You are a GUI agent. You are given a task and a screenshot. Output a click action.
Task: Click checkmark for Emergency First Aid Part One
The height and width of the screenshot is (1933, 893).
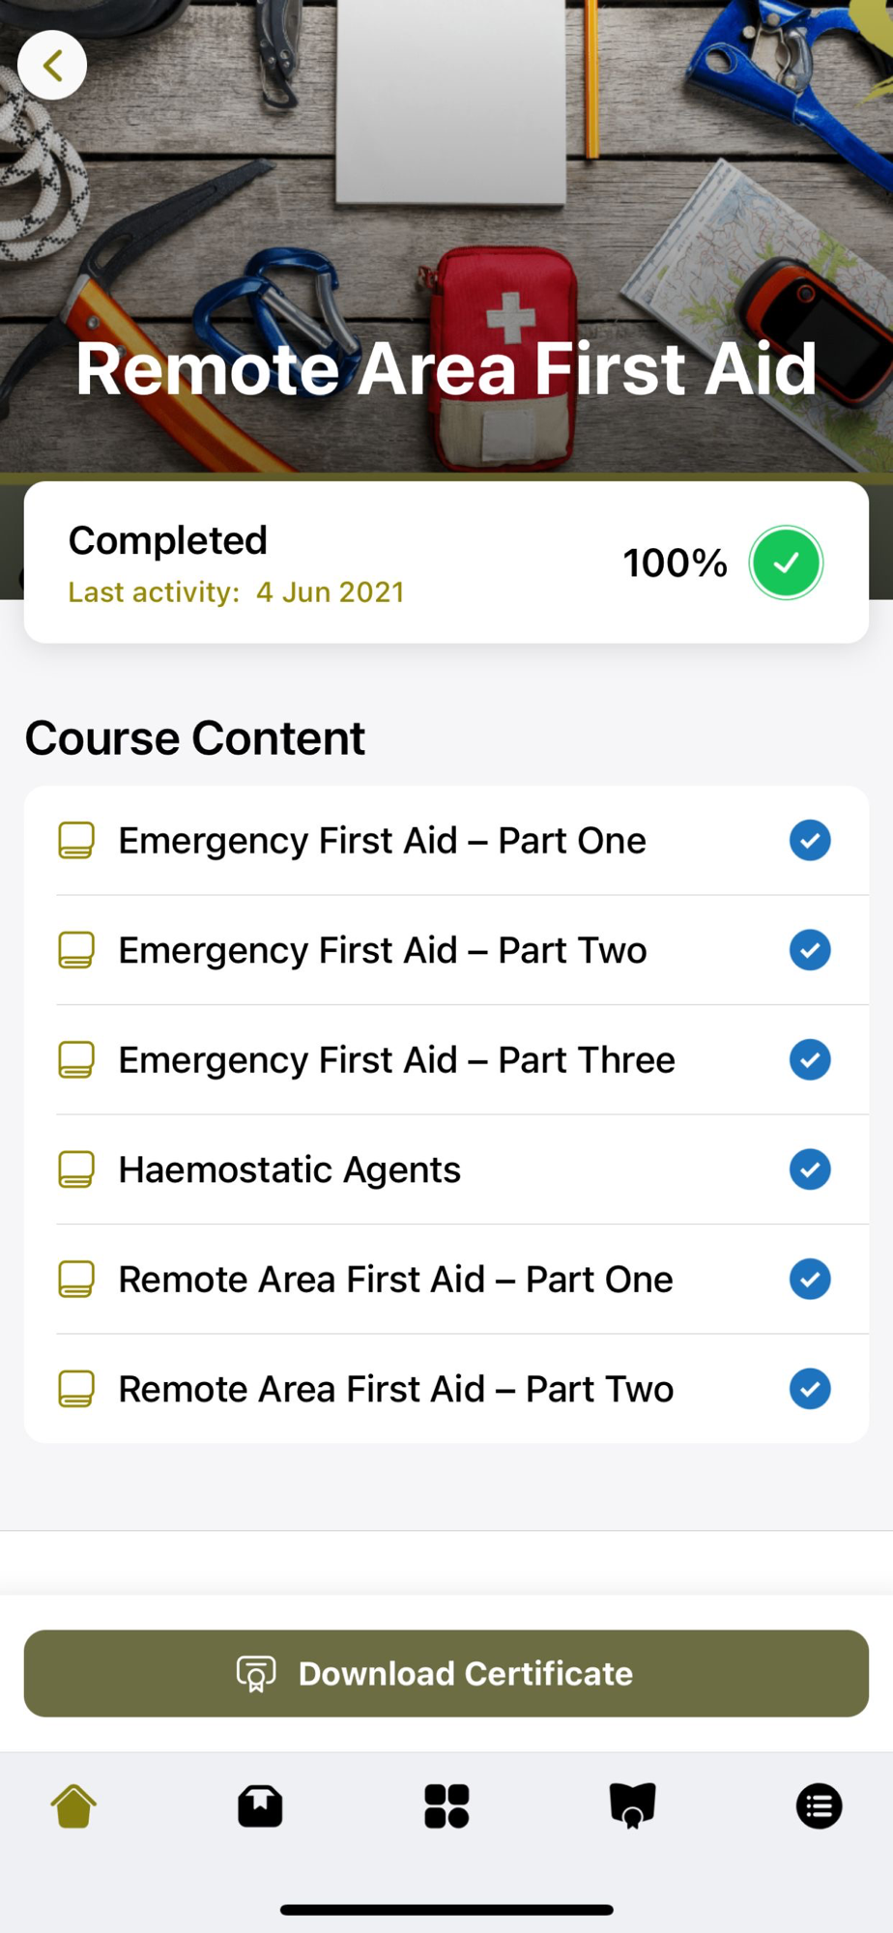pos(810,840)
